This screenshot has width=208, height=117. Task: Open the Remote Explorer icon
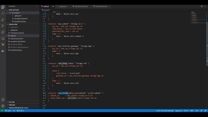point(3,38)
